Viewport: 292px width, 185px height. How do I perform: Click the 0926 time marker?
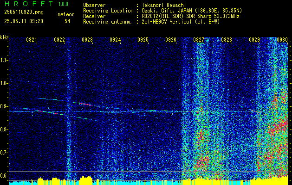click(x=171, y=40)
